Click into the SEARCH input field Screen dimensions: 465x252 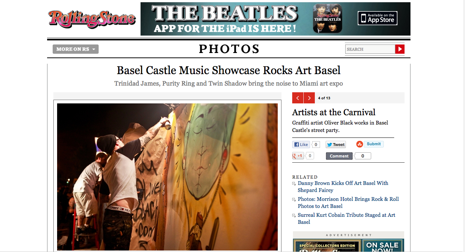[370, 49]
